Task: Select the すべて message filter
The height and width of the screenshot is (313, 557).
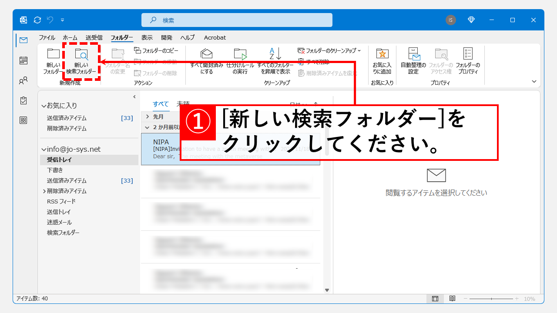Action: 161,104
